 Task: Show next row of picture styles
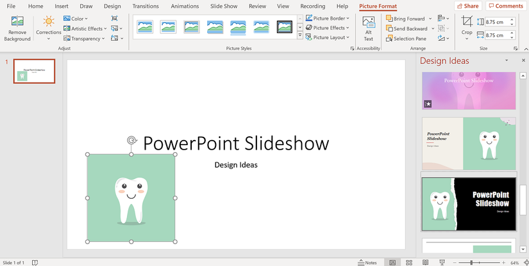pyautogui.click(x=300, y=27)
